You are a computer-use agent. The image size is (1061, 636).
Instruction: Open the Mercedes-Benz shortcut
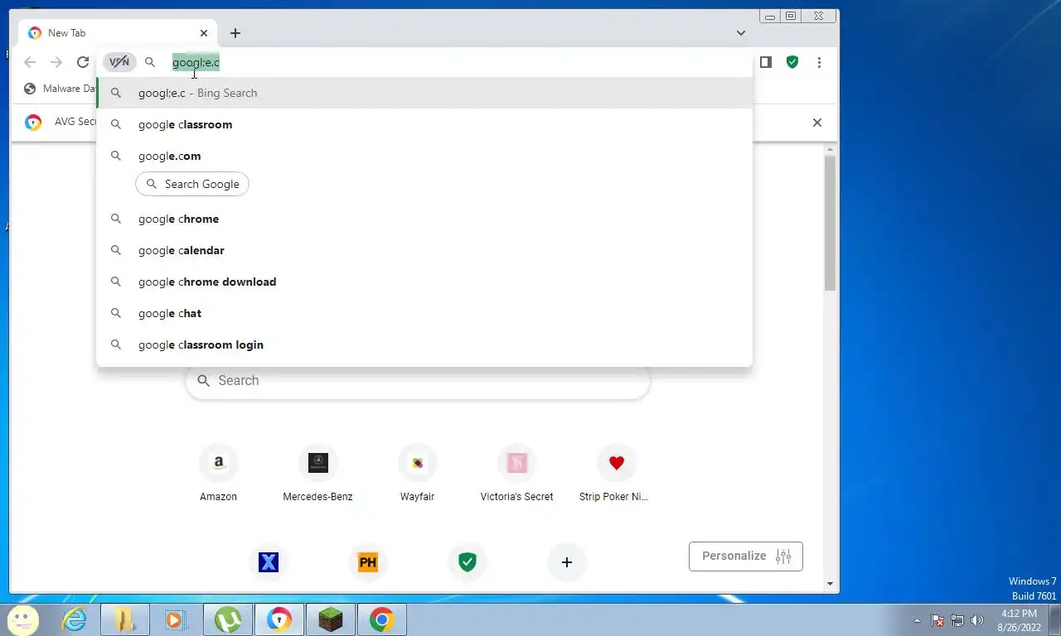(318, 474)
